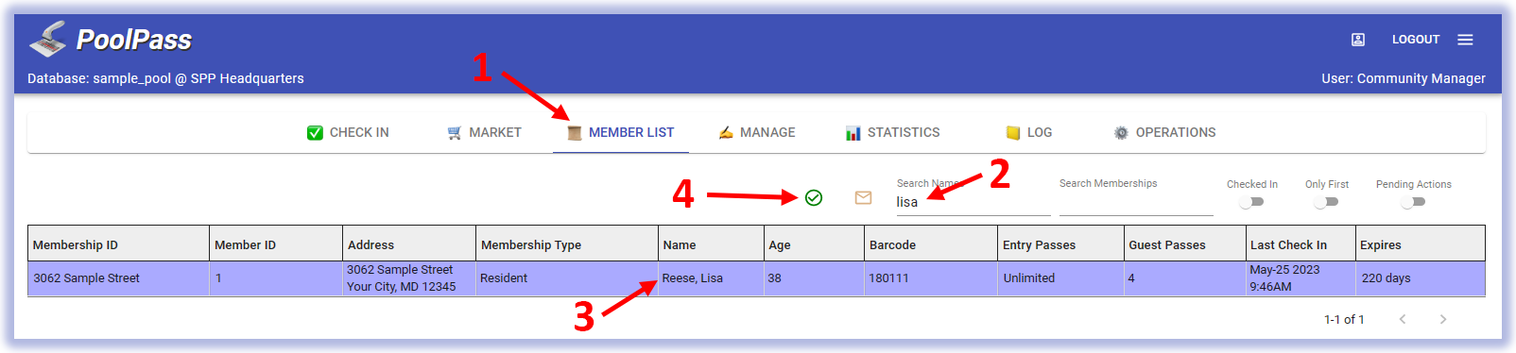Go to previous page arrow
1516x353 pixels.
click(x=1403, y=319)
